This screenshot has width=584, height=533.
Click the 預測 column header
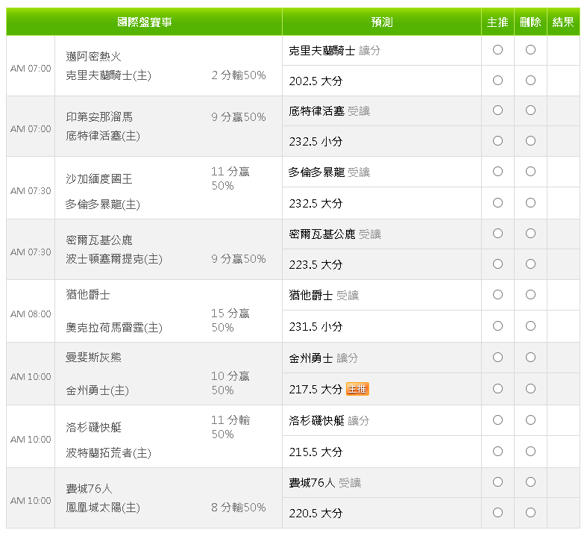[x=382, y=22]
